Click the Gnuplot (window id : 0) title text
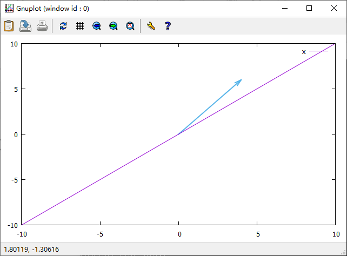This screenshot has height=256, width=347. [52, 9]
